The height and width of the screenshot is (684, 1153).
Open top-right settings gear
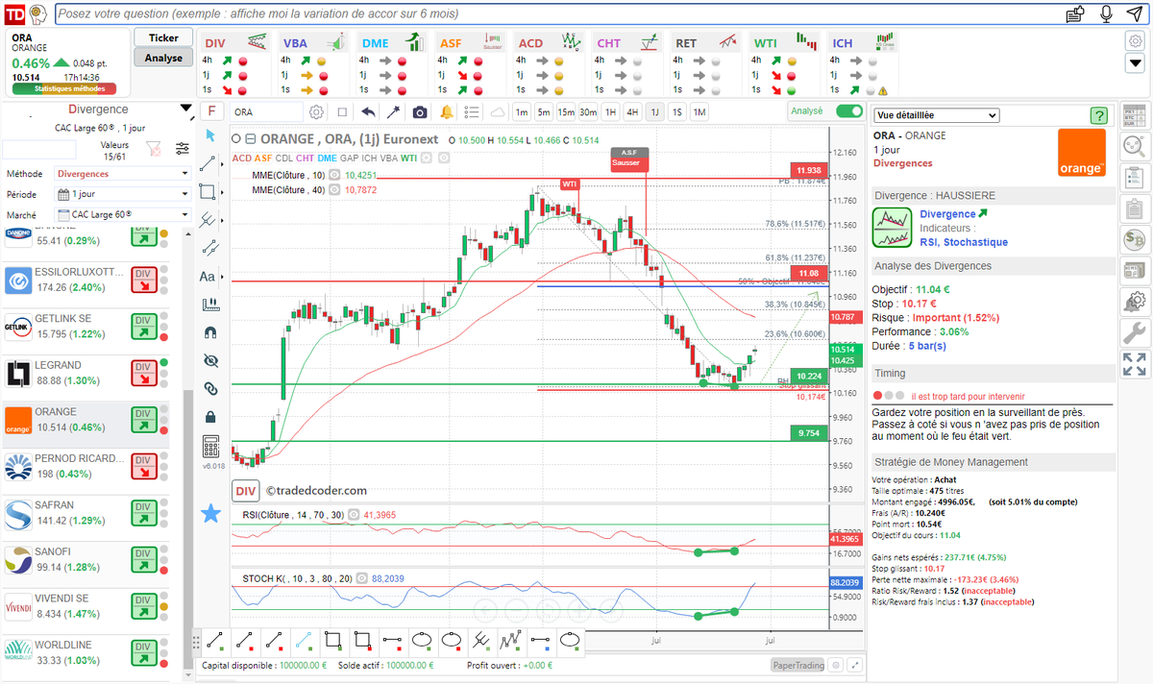pyautogui.click(x=1135, y=41)
